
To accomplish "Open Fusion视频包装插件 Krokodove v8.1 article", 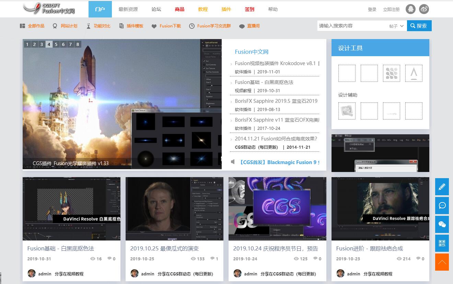I will pyautogui.click(x=275, y=63).
